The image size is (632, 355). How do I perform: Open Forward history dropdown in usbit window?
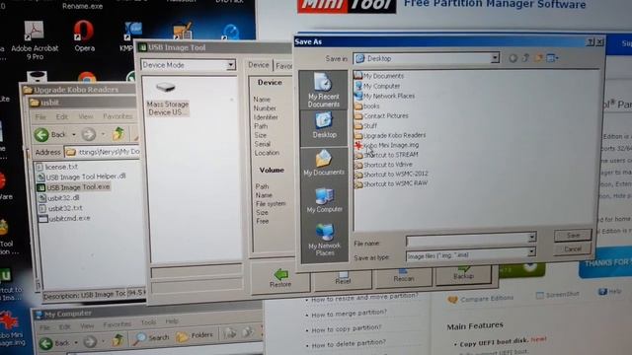pyautogui.click(x=103, y=134)
